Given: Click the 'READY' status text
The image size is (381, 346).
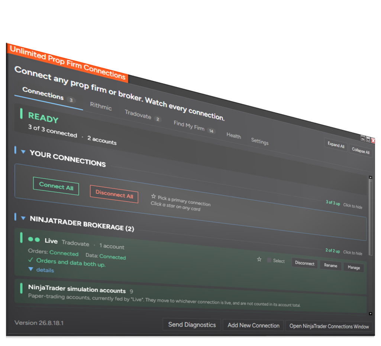Looking at the screenshot, I should point(43,118).
